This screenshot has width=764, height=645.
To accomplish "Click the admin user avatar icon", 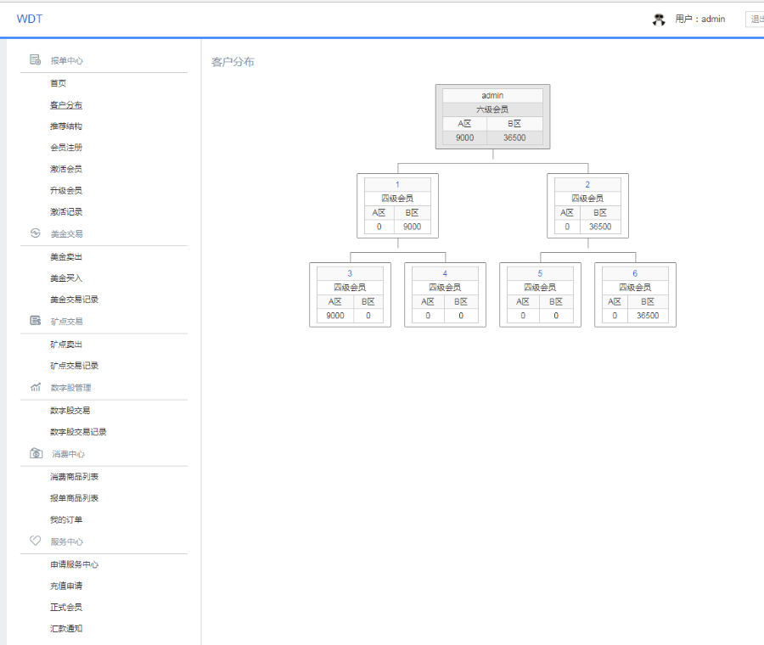I will tap(659, 20).
